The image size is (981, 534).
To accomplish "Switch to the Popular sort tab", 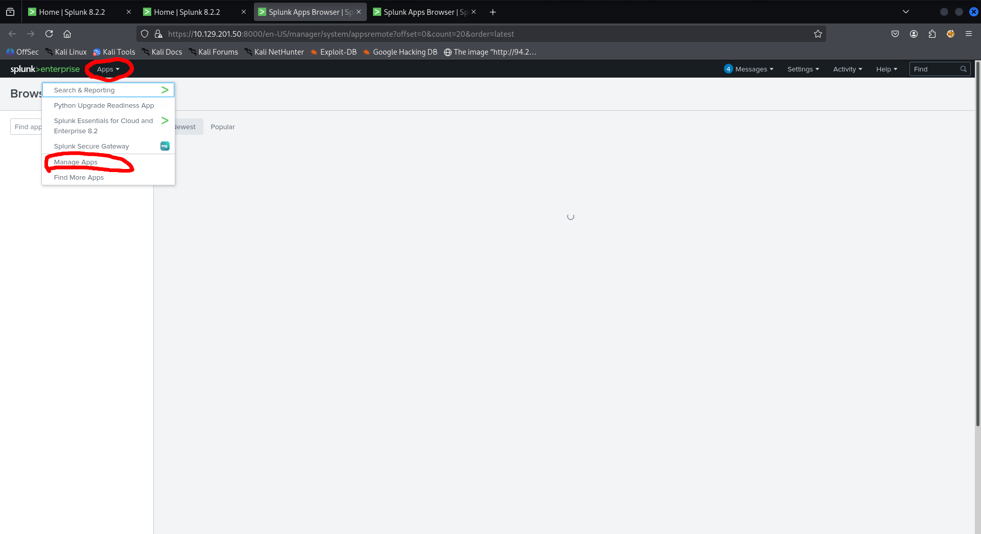I will click(222, 127).
